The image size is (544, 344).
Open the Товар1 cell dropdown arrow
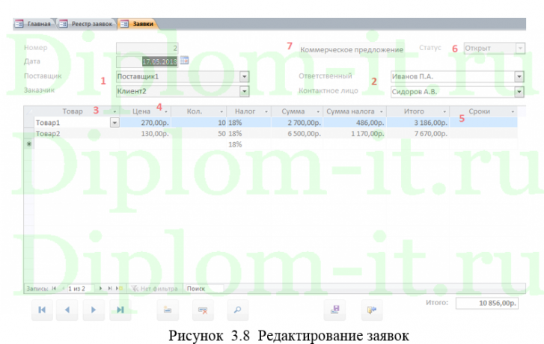[114, 123]
